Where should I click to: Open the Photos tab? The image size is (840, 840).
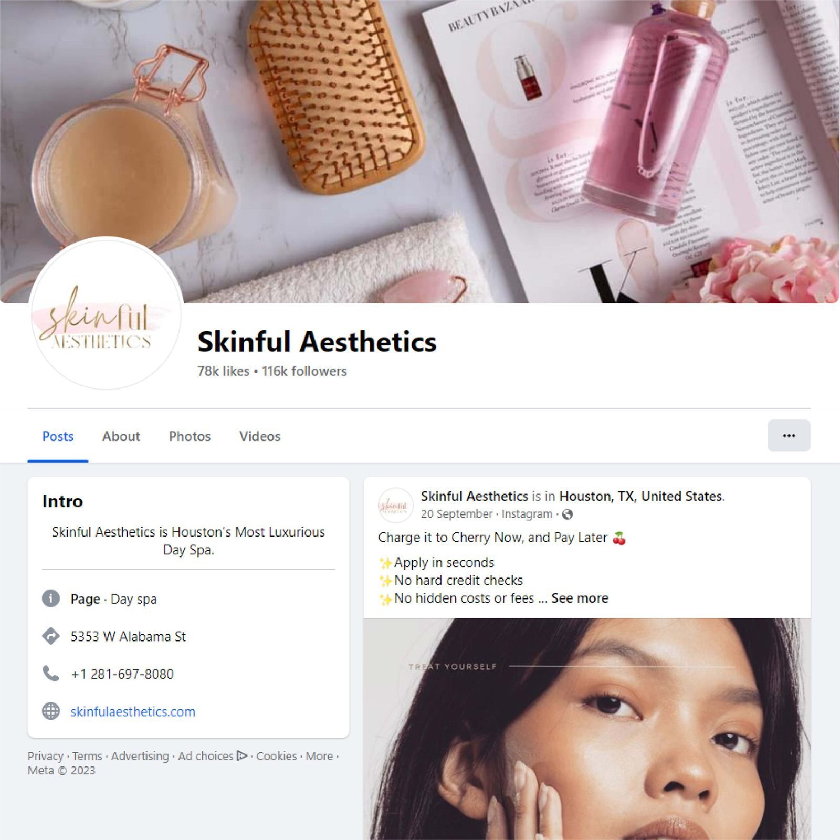coord(190,436)
